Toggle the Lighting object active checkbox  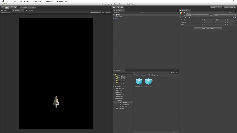tap(184, 13)
